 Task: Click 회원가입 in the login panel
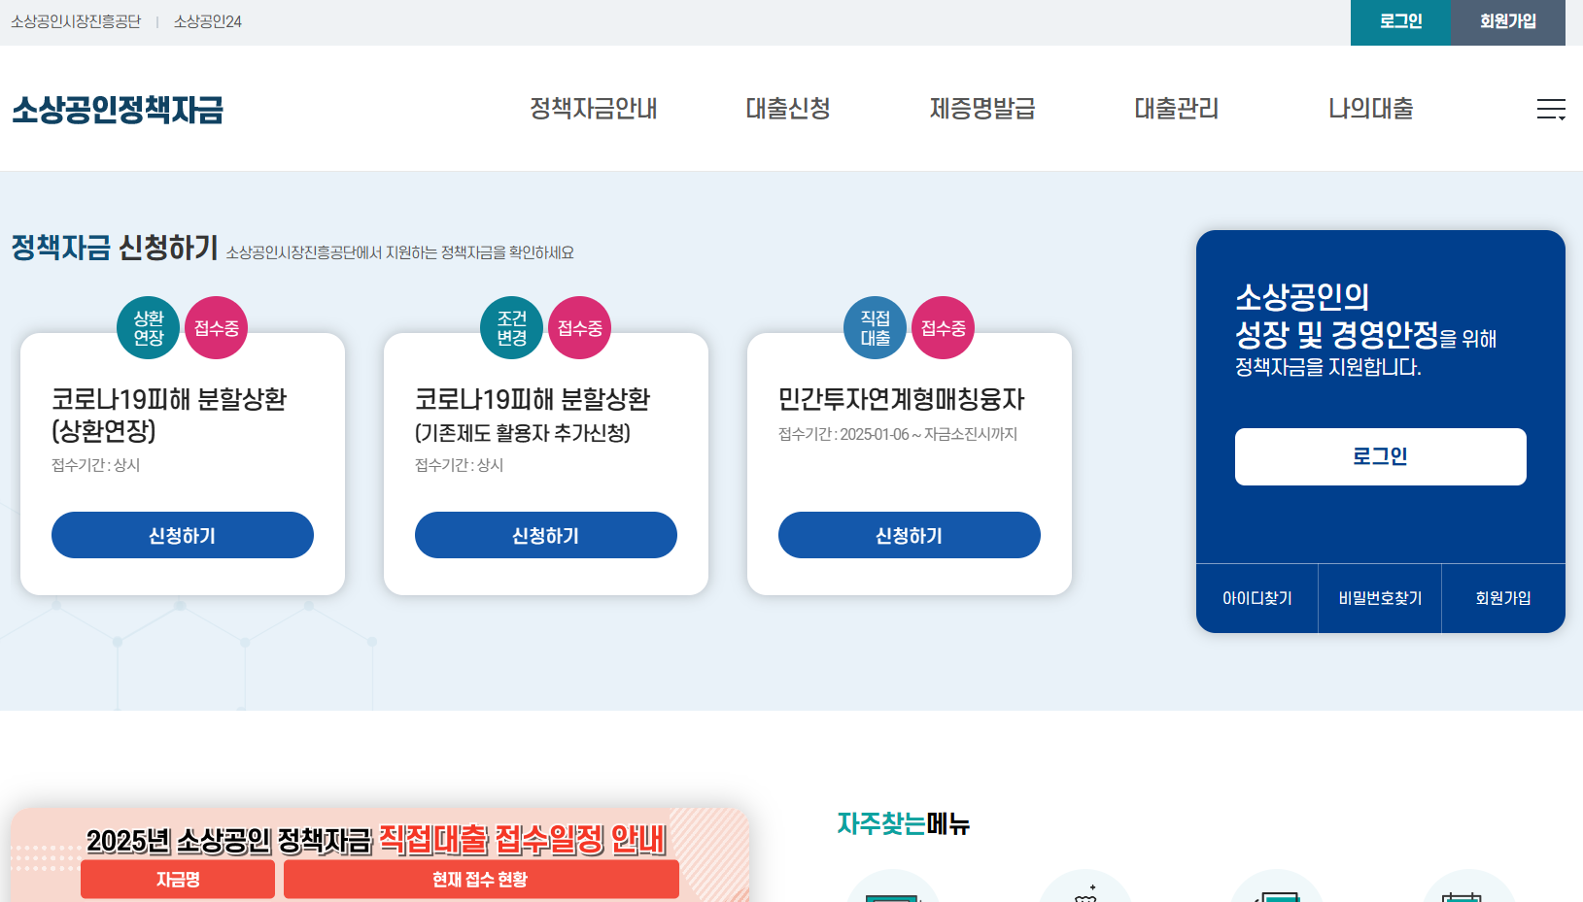point(1503,598)
